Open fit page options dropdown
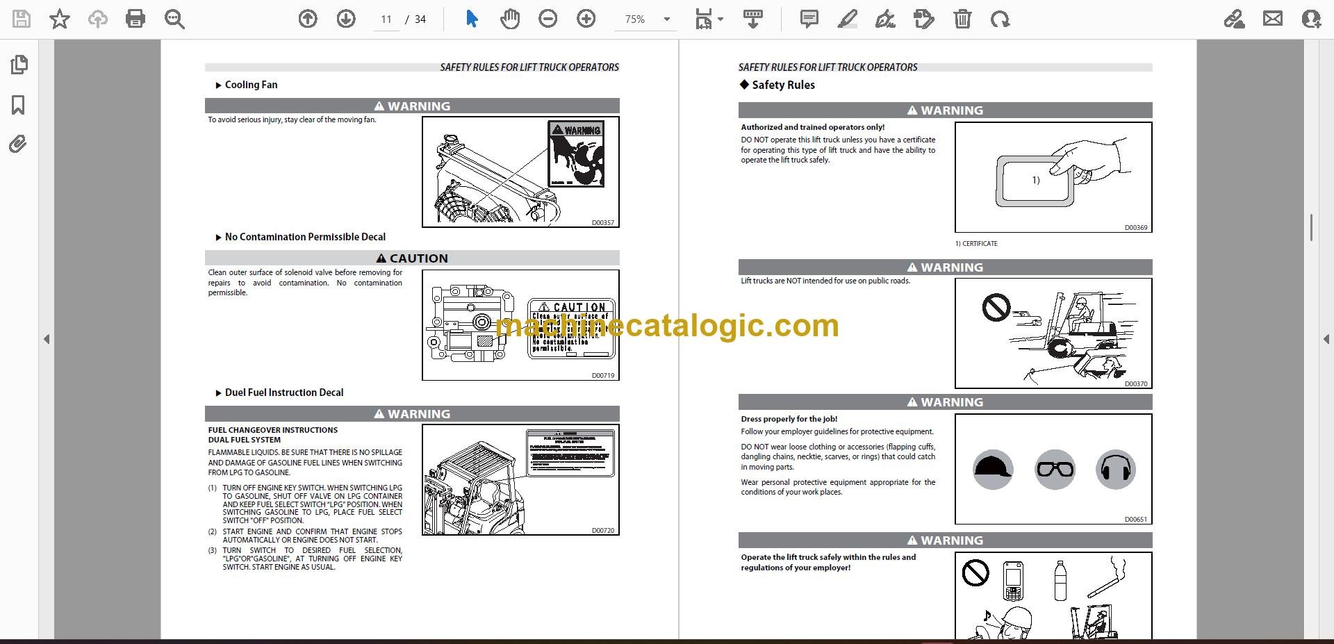Viewport: 1334px width, 644px height. click(x=709, y=19)
